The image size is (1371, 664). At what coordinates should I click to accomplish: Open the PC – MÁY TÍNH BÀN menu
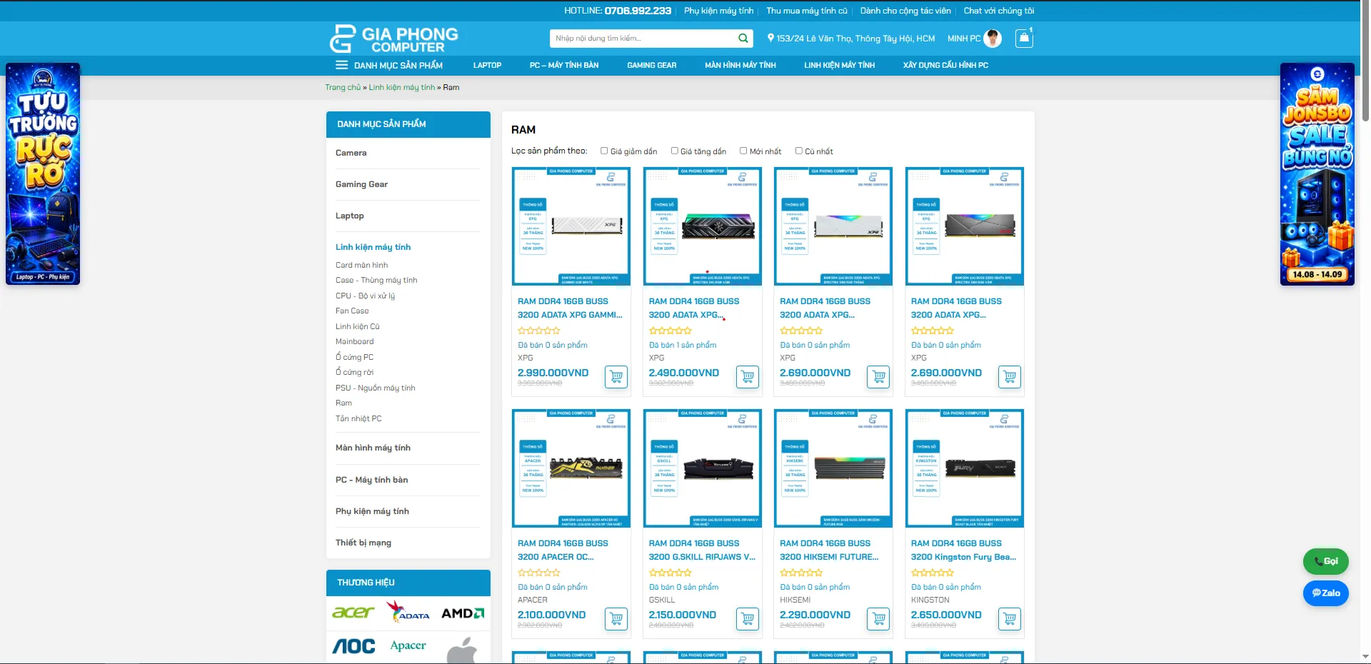pos(564,65)
